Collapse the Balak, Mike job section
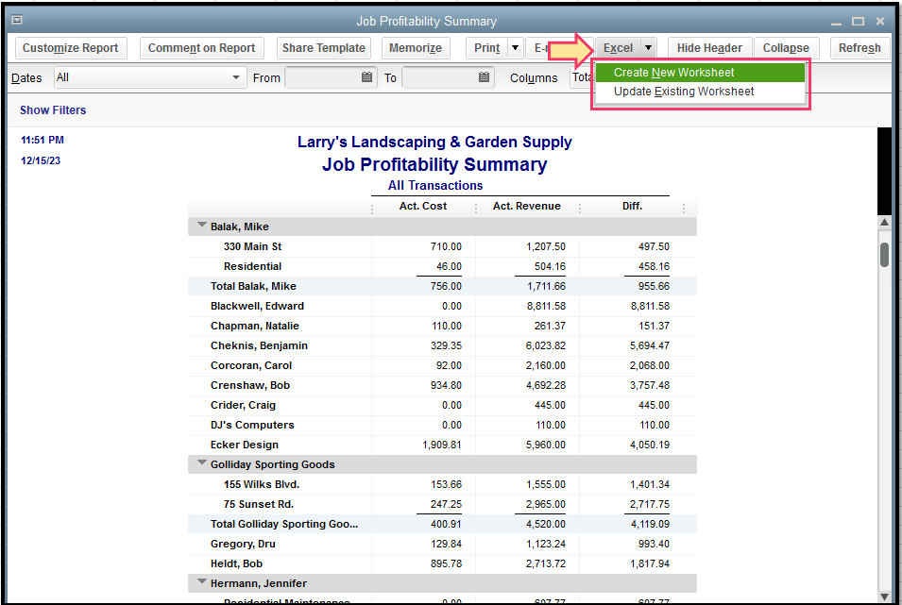Image resolution: width=902 pixels, height=605 pixels. pos(201,226)
